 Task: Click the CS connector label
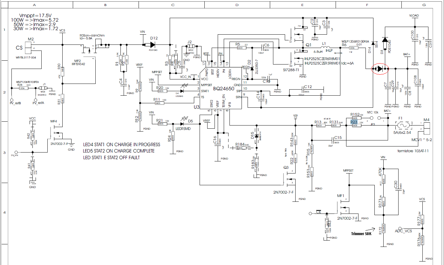[19, 48]
